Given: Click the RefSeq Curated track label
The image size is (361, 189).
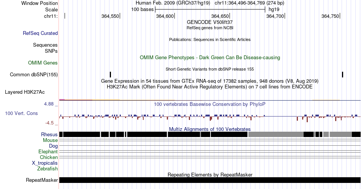Looking at the screenshot, I should pyautogui.click(x=40, y=33).
